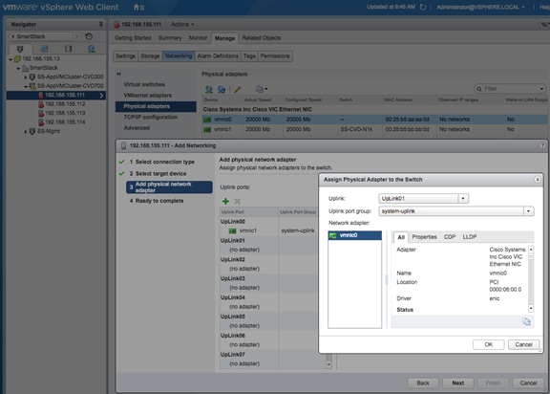This screenshot has width=550, height=394.
Task: Click Cancel in Assign Physical Adapter dialog
Action: coord(523,344)
